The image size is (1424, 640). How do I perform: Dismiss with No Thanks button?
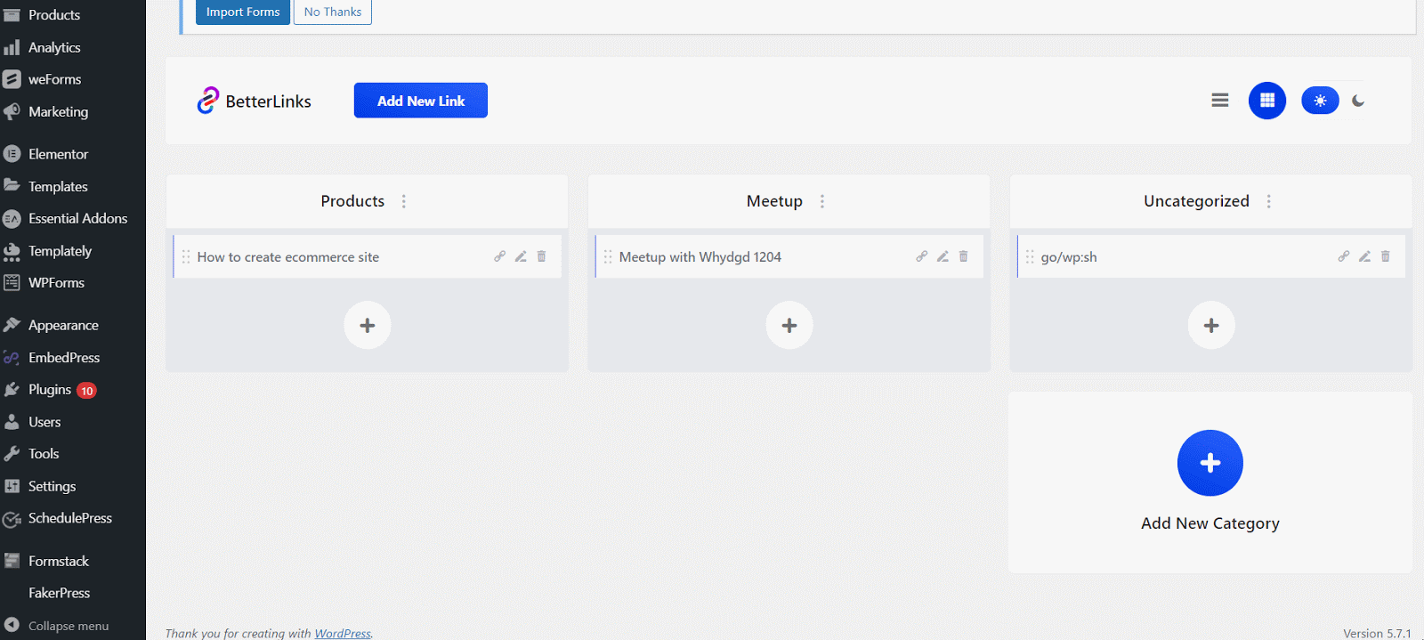tap(333, 12)
